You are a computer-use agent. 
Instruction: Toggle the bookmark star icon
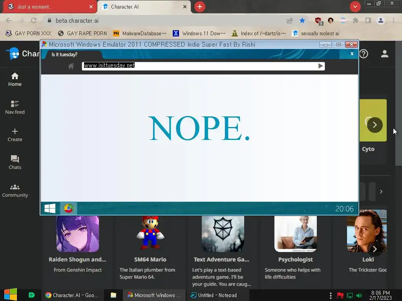[302, 20]
